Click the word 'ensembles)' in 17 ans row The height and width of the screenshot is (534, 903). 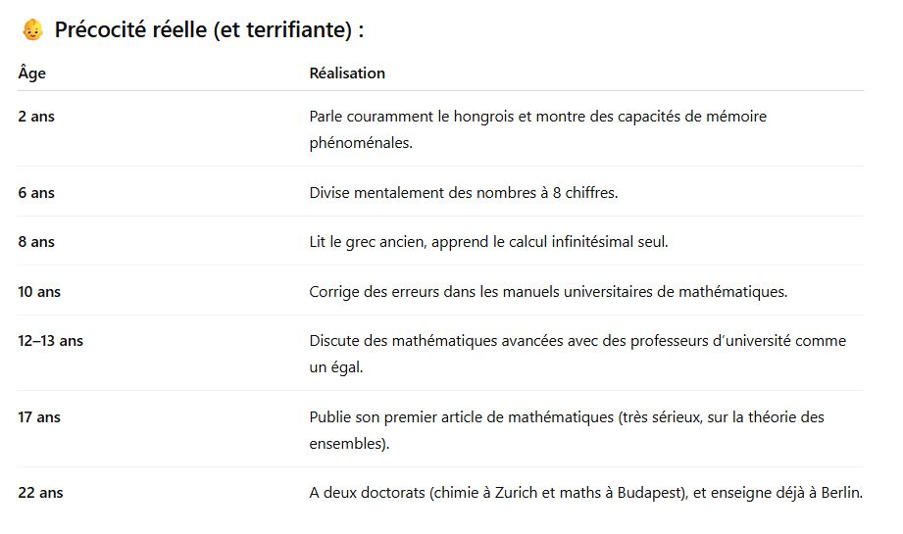349,444
